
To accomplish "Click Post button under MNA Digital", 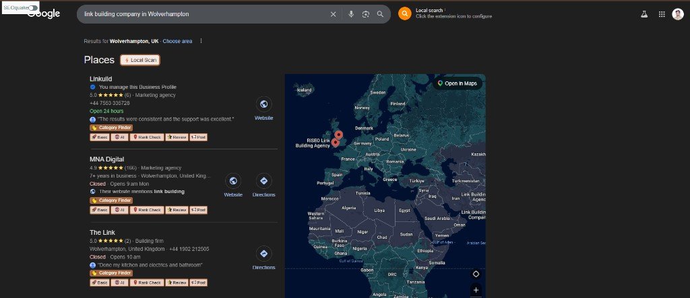I will (x=199, y=210).
